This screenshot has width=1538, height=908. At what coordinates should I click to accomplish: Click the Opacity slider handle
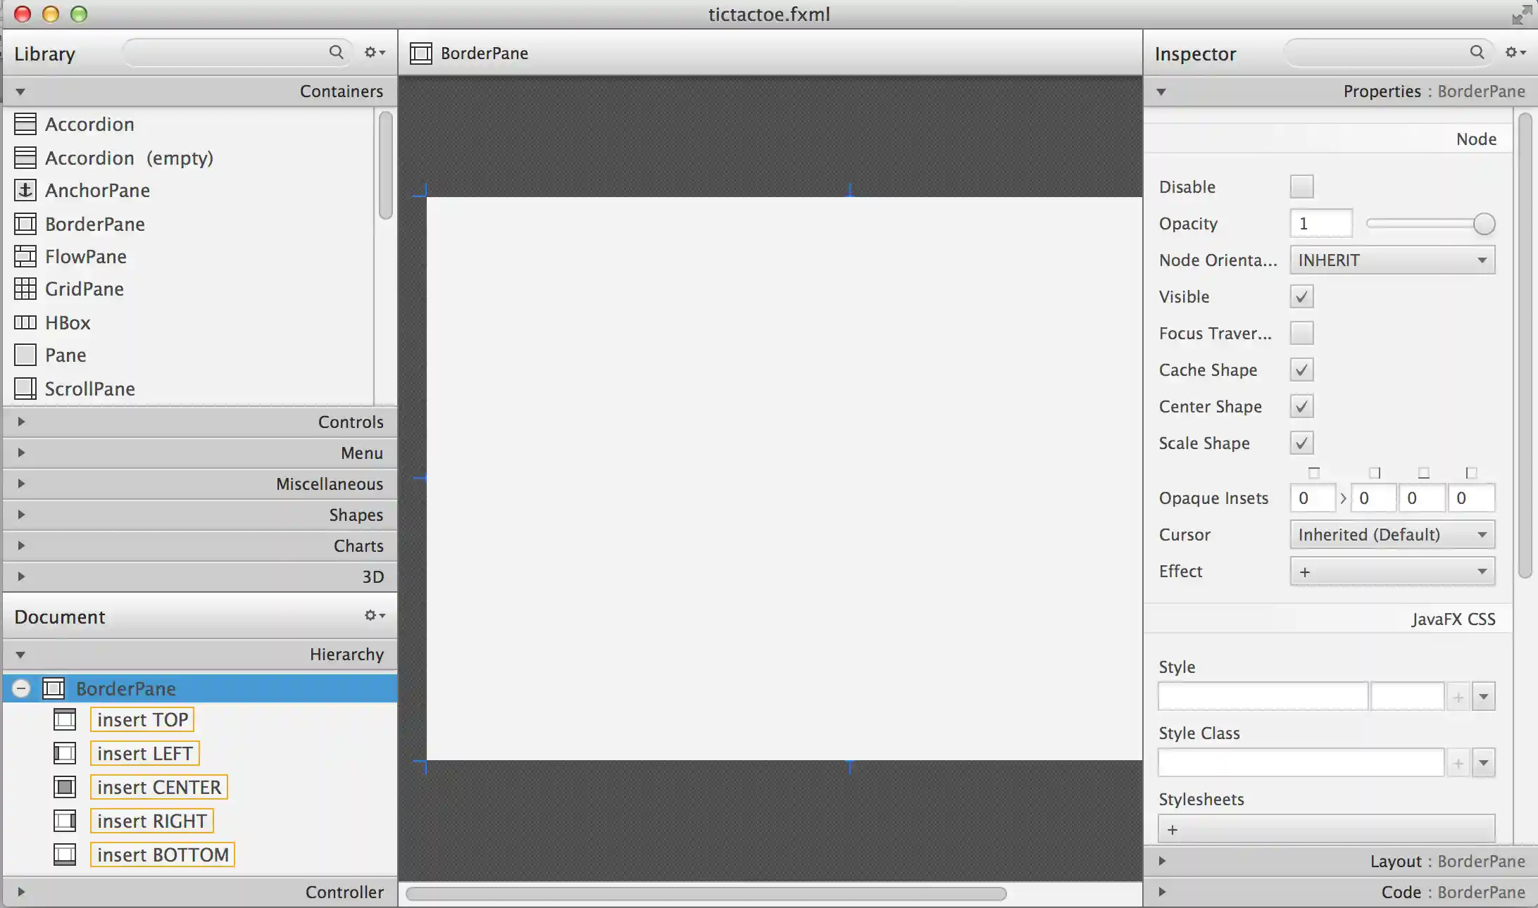click(1484, 224)
